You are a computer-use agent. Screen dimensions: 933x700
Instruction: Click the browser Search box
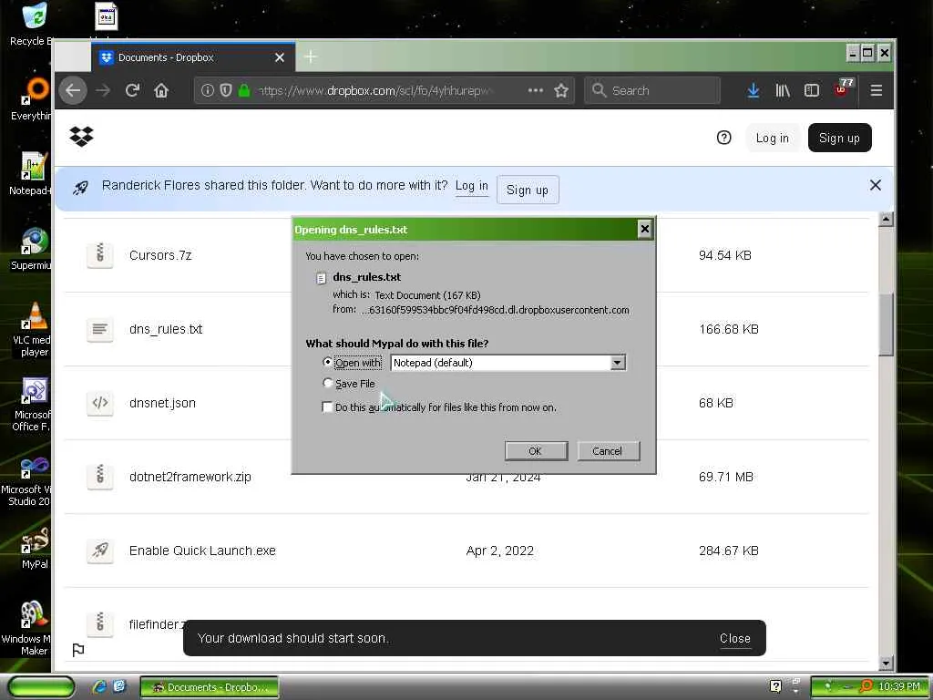(x=652, y=90)
